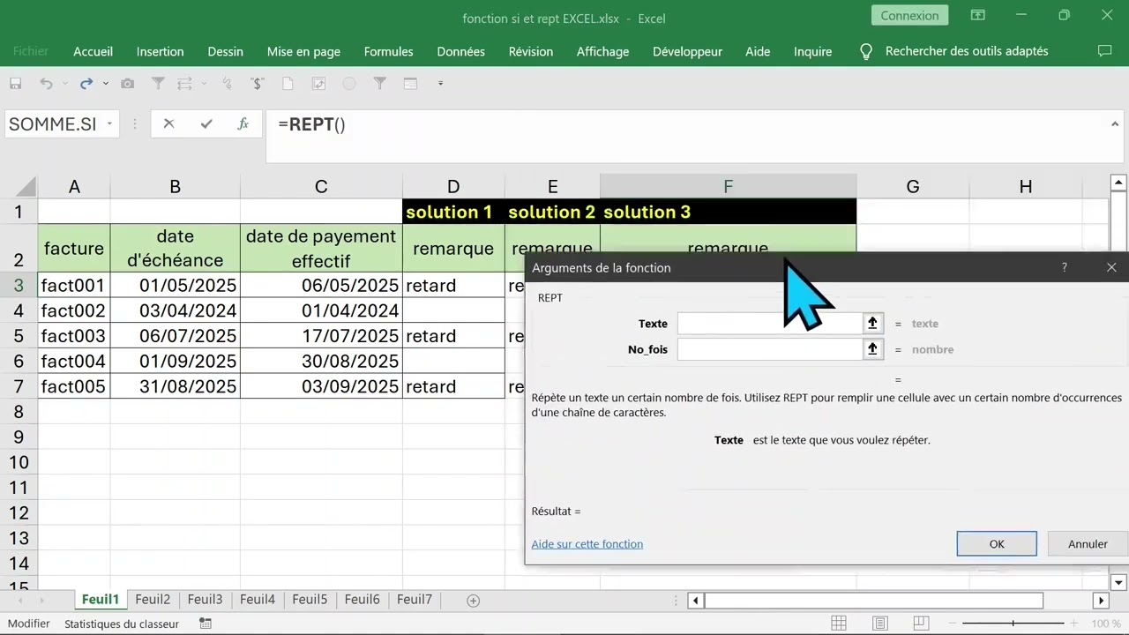The image size is (1129, 635).
Task: Click the Save icon in quick access toolbar
Action: coord(15,84)
